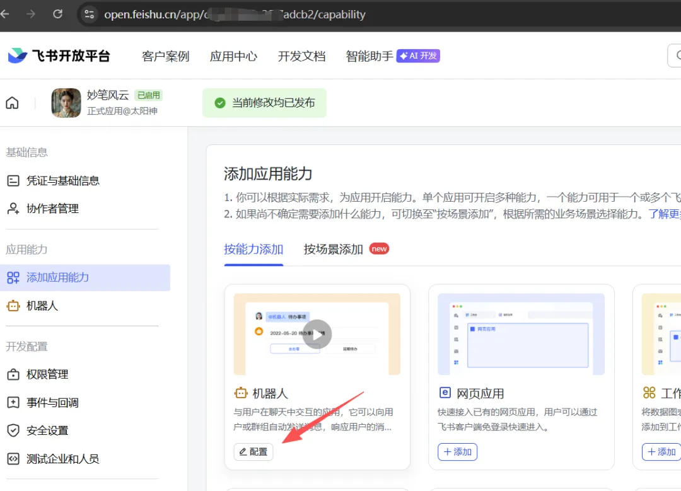The width and height of the screenshot is (681, 491).
Task: Click the 妙笔风云 app name
Action: click(x=108, y=95)
